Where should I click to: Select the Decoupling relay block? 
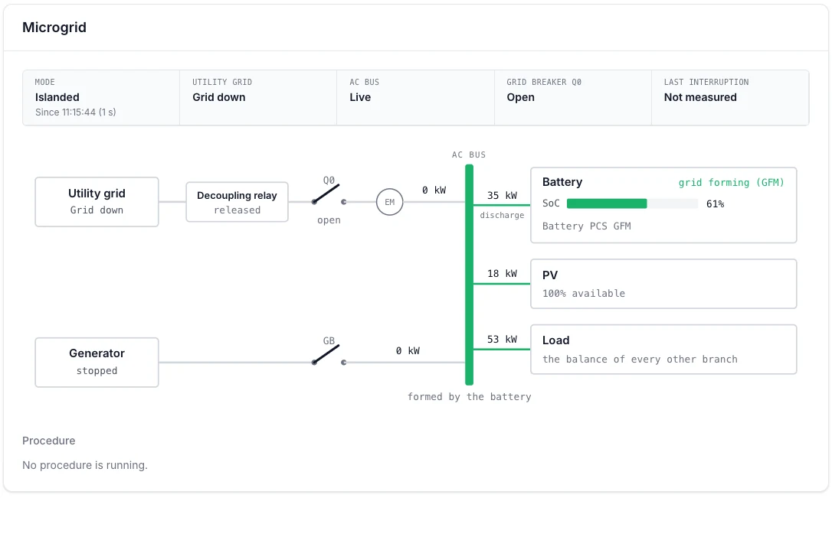tap(237, 202)
